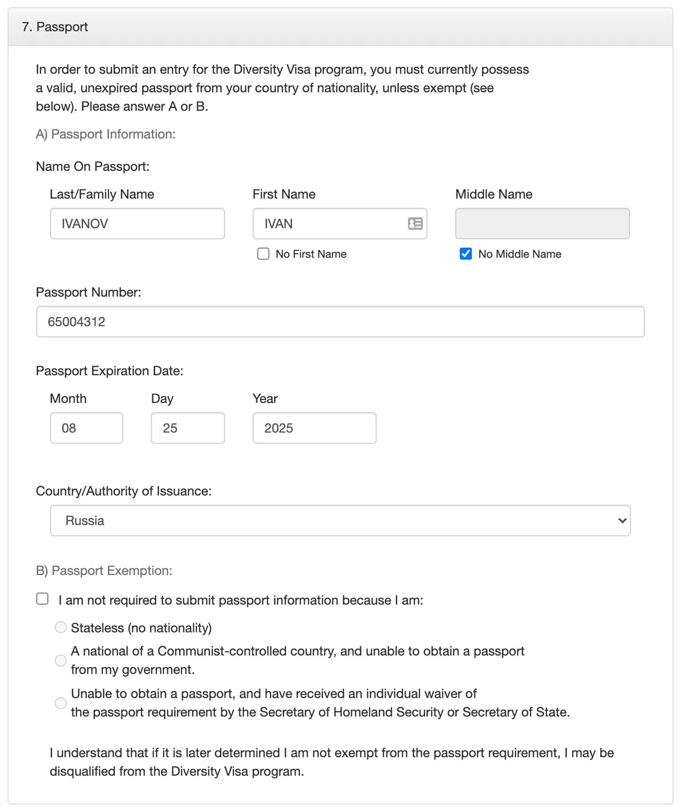Viewport: 682px width, 812px height.
Task: Click the disabled Middle Name field
Action: [542, 224]
